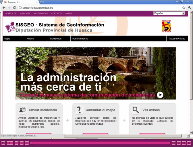Screen dimensions: 193x147
Task: Open the Español language dropdown
Action: [x=169, y=13]
